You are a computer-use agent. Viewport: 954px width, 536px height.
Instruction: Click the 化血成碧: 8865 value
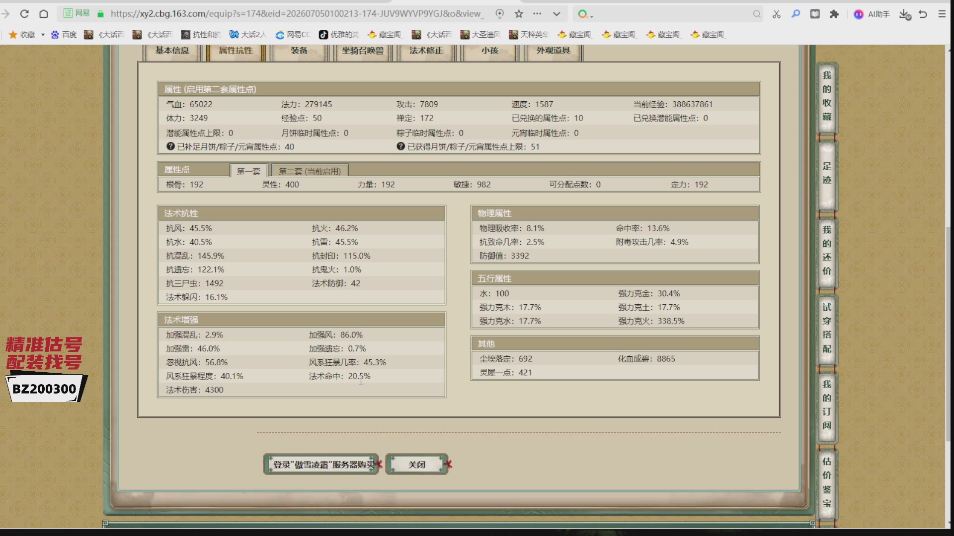(646, 359)
